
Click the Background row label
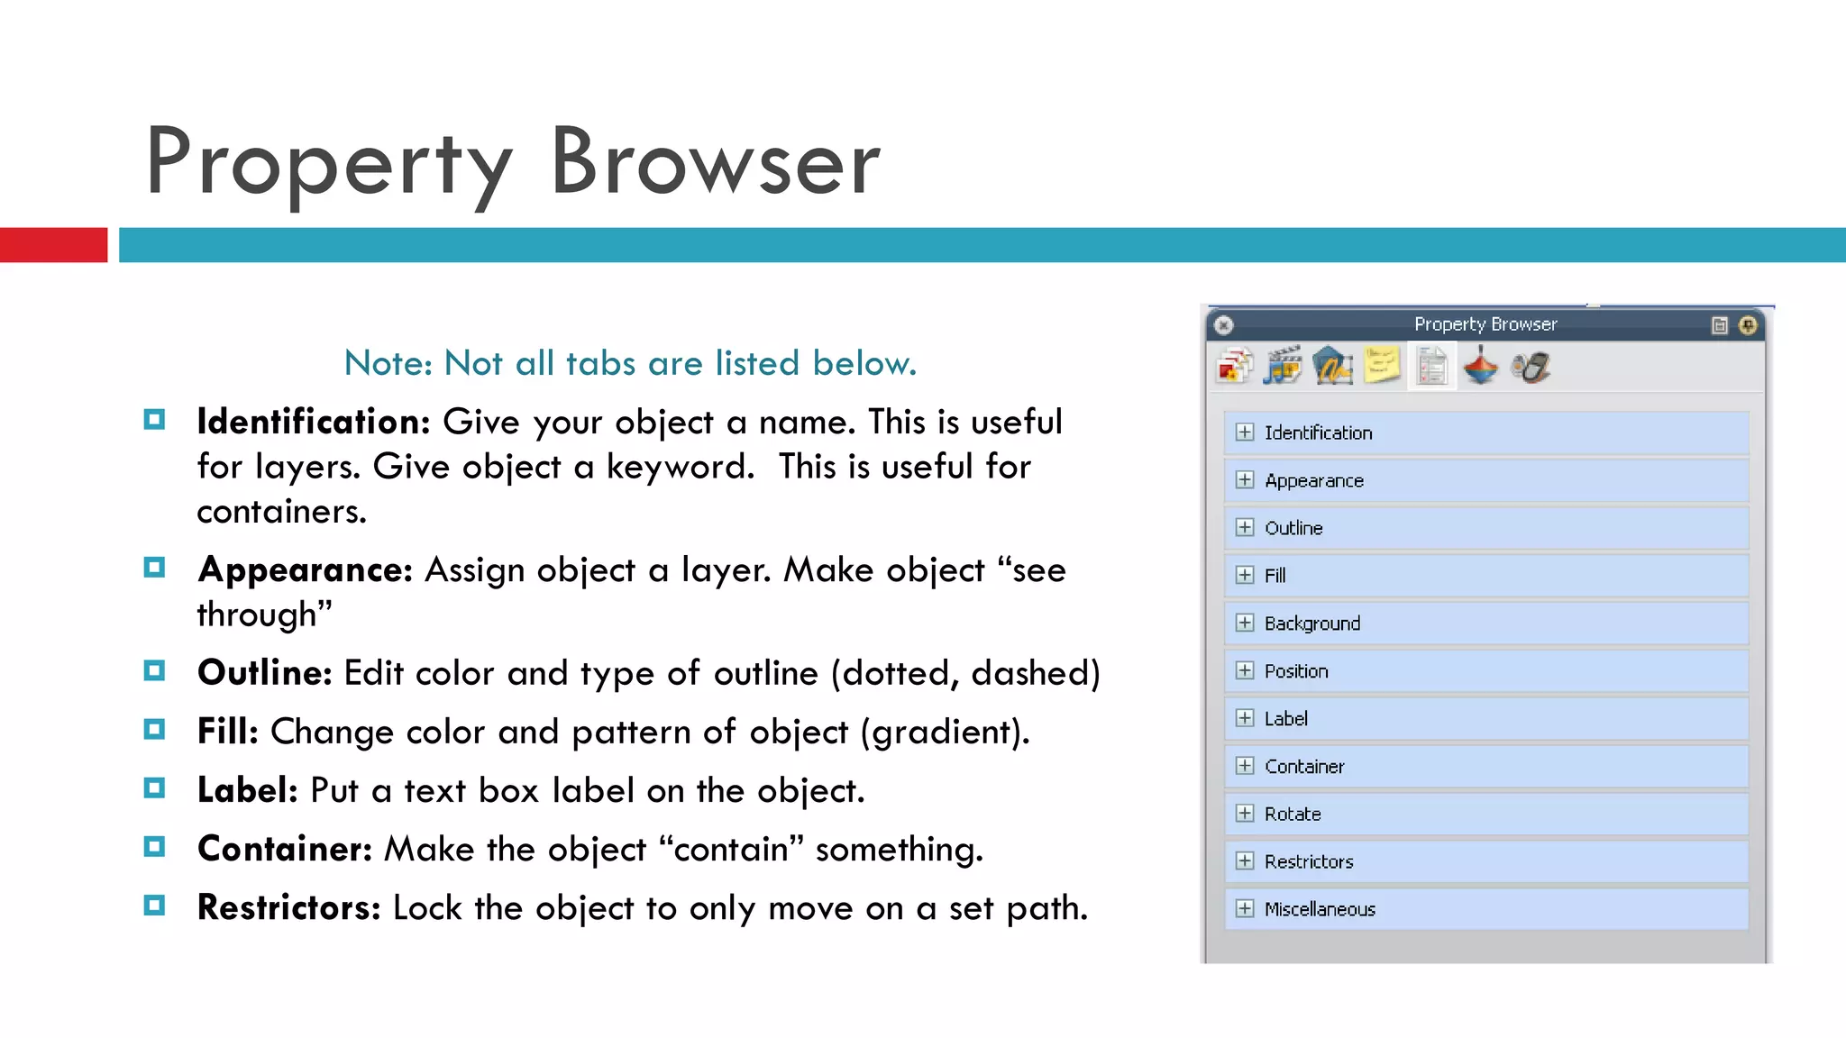1312,624
